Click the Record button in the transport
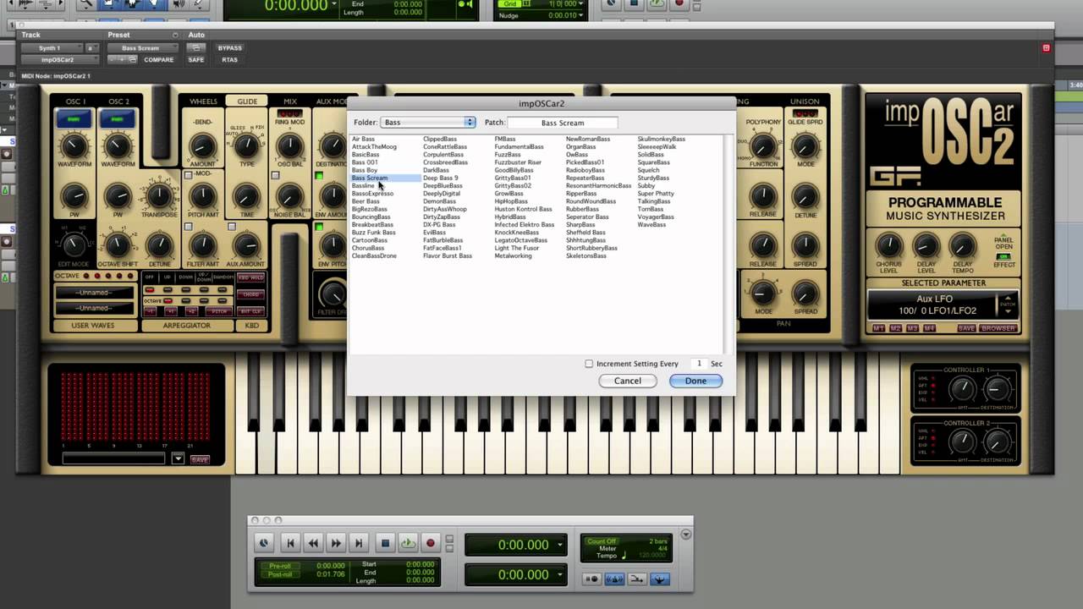Screen dimensions: 1083x609 coord(430,543)
